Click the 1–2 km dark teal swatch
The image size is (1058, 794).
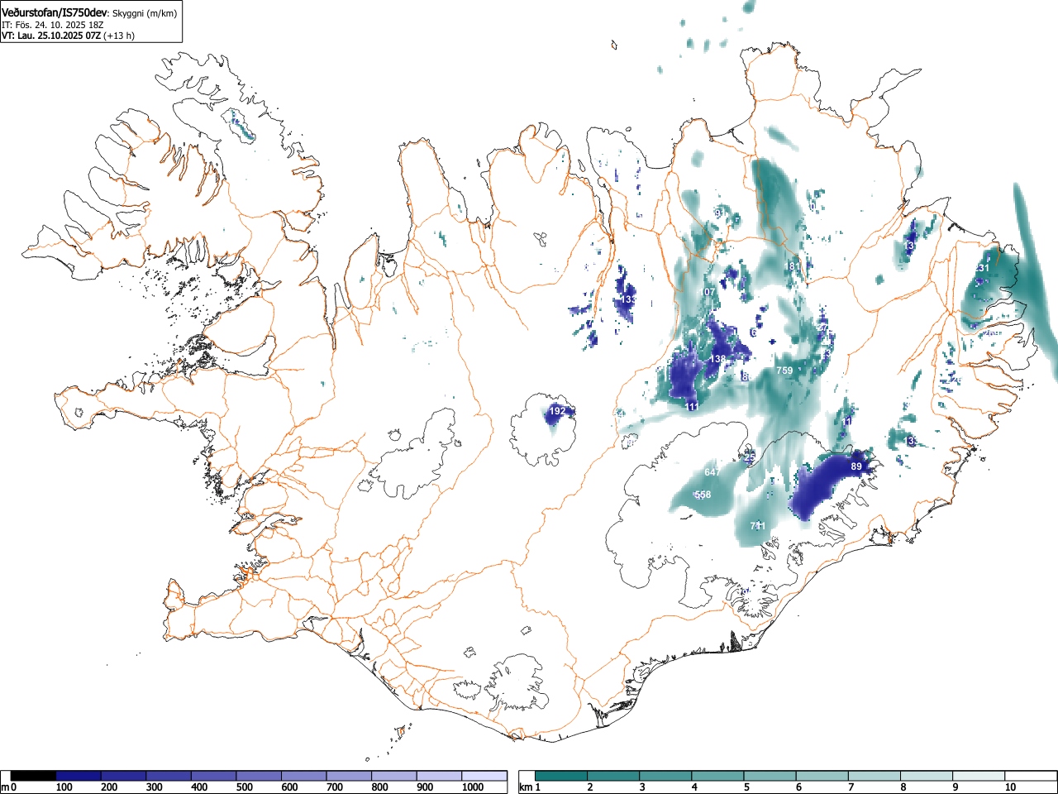pyautogui.click(x=561, y=776)
